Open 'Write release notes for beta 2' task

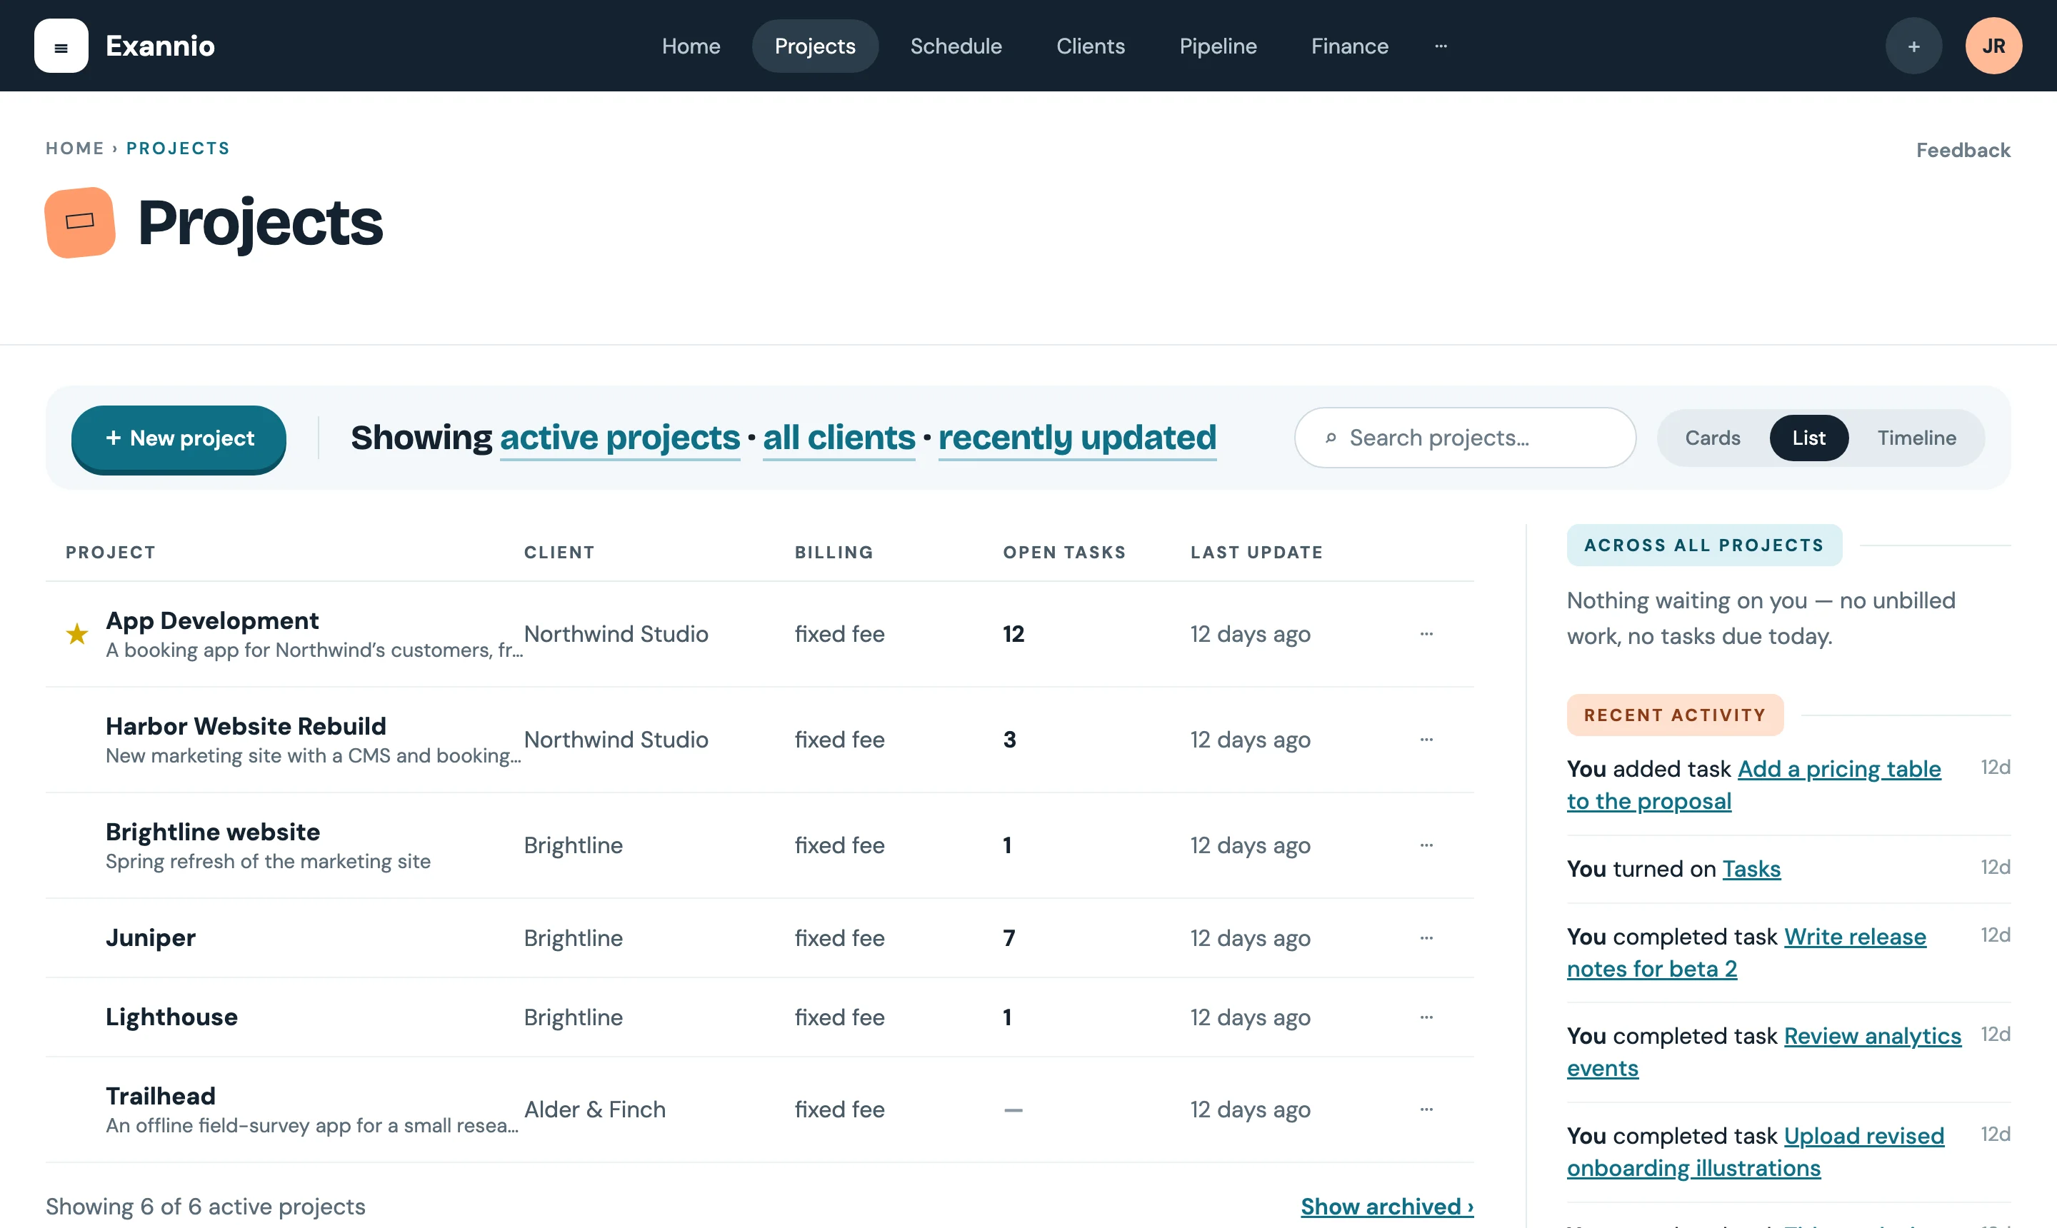[1746, 952]
